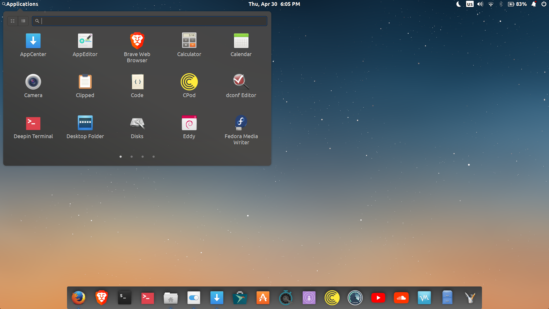Launch the Camera app
This screenshot has height=309, width=549.
33,86
